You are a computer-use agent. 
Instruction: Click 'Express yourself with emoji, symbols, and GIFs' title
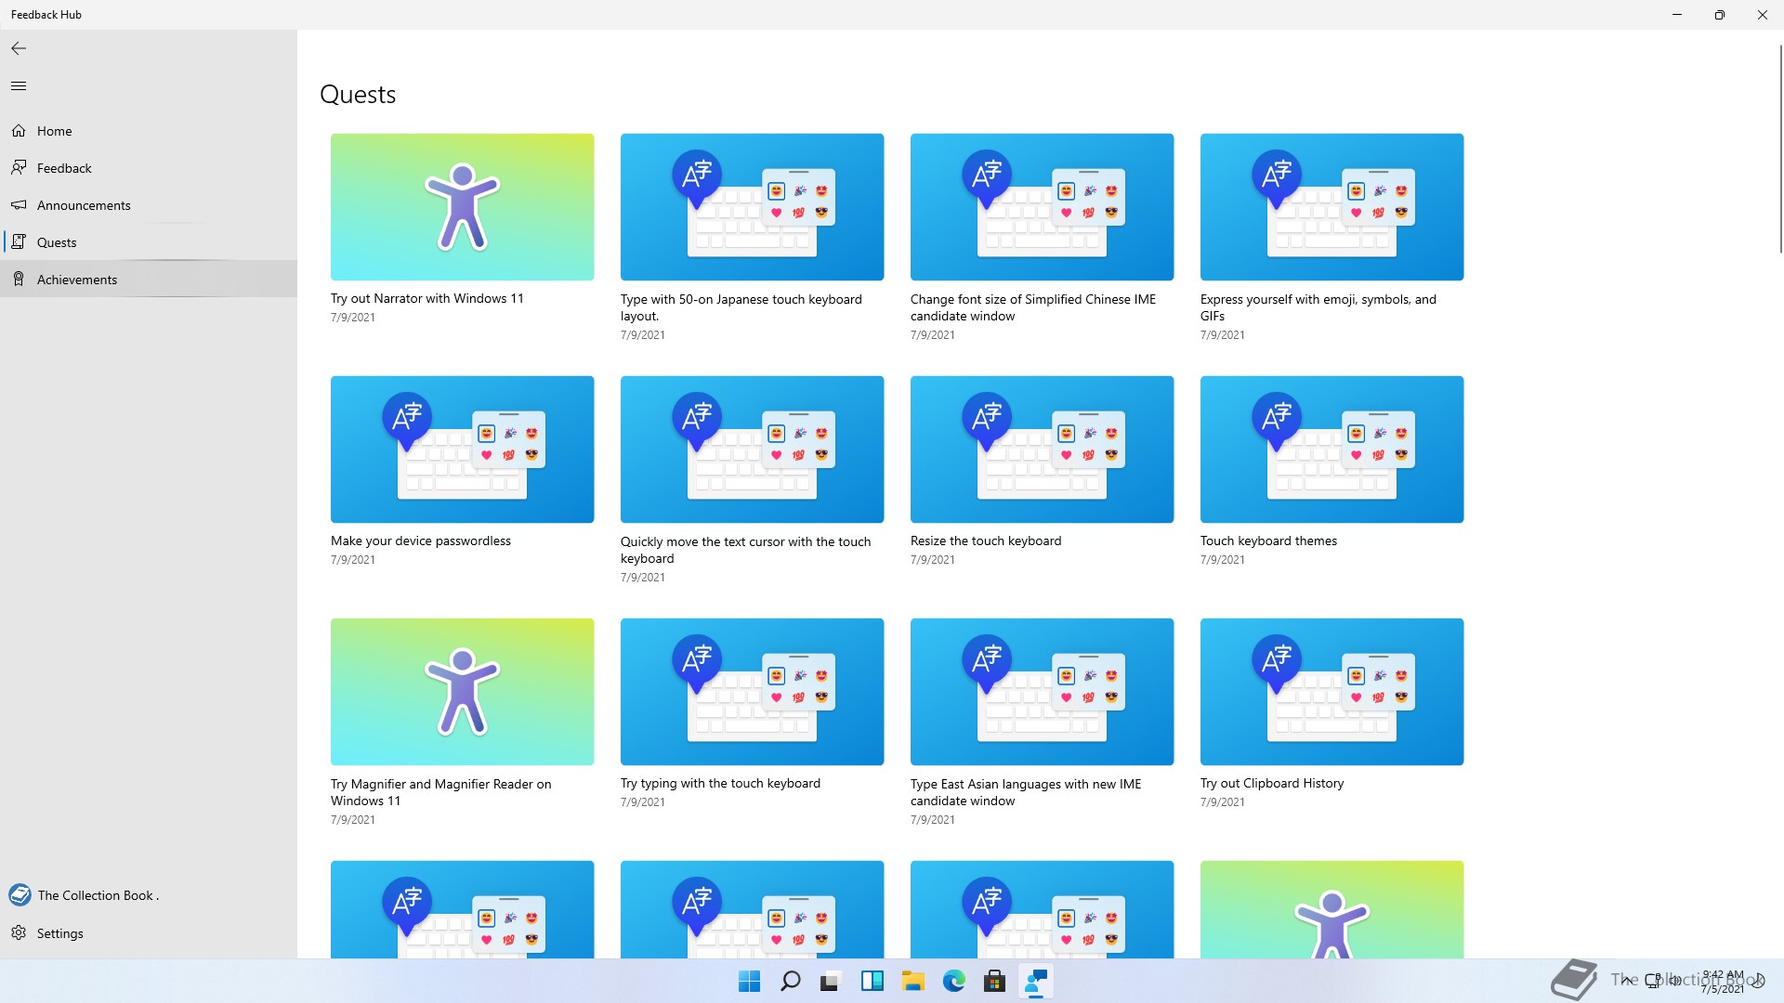point(1318,307)
